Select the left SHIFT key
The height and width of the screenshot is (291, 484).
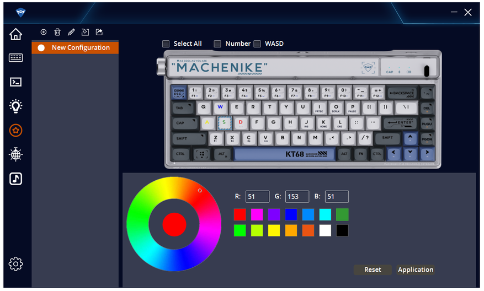click(x=189, y=138)
